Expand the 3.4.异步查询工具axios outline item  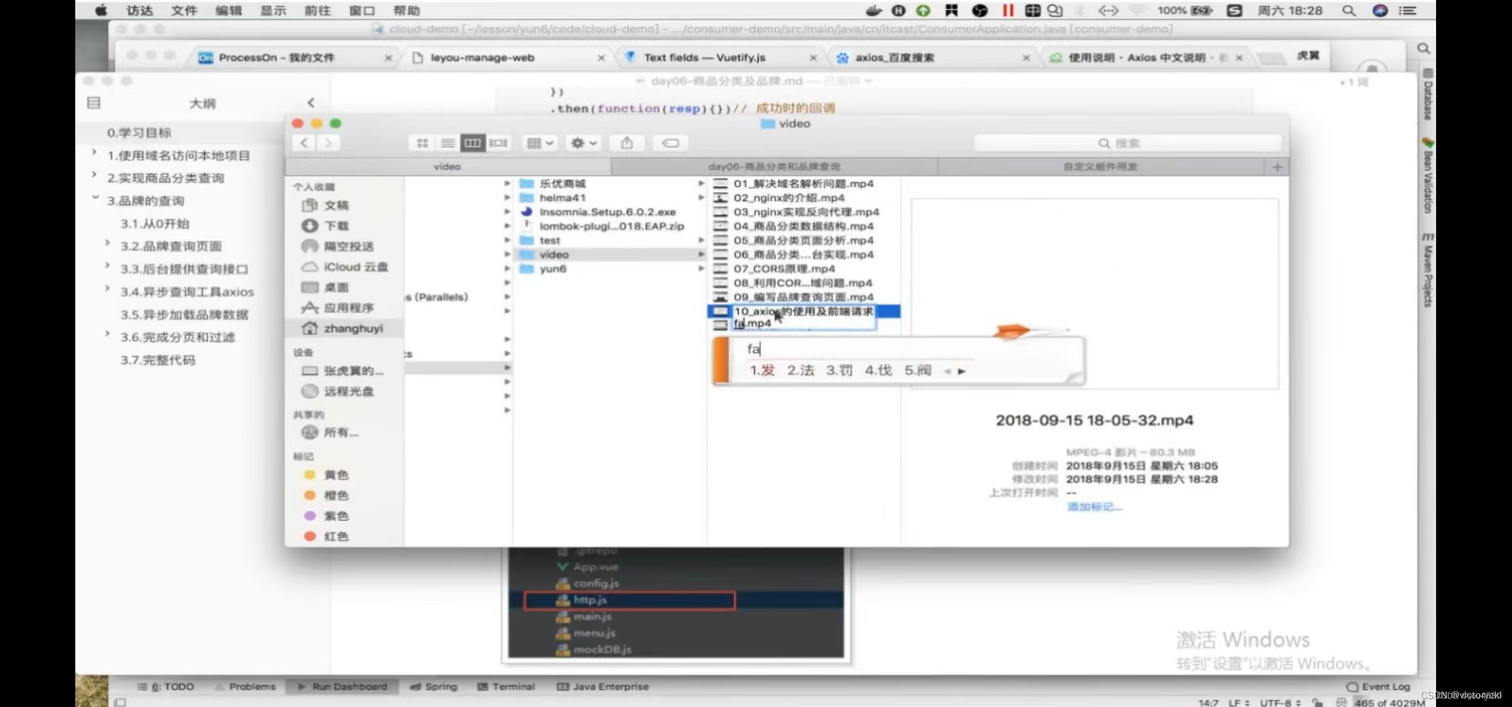click(x=107, y=288)
